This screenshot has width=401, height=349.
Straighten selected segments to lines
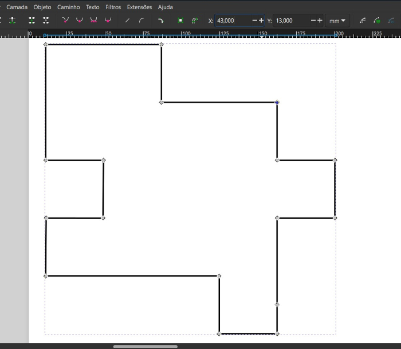click(127, 21)
